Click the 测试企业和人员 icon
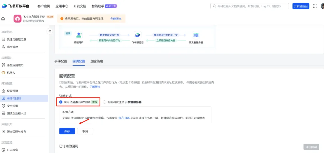Viewport: 324px width, 153px height. (3, 113)
